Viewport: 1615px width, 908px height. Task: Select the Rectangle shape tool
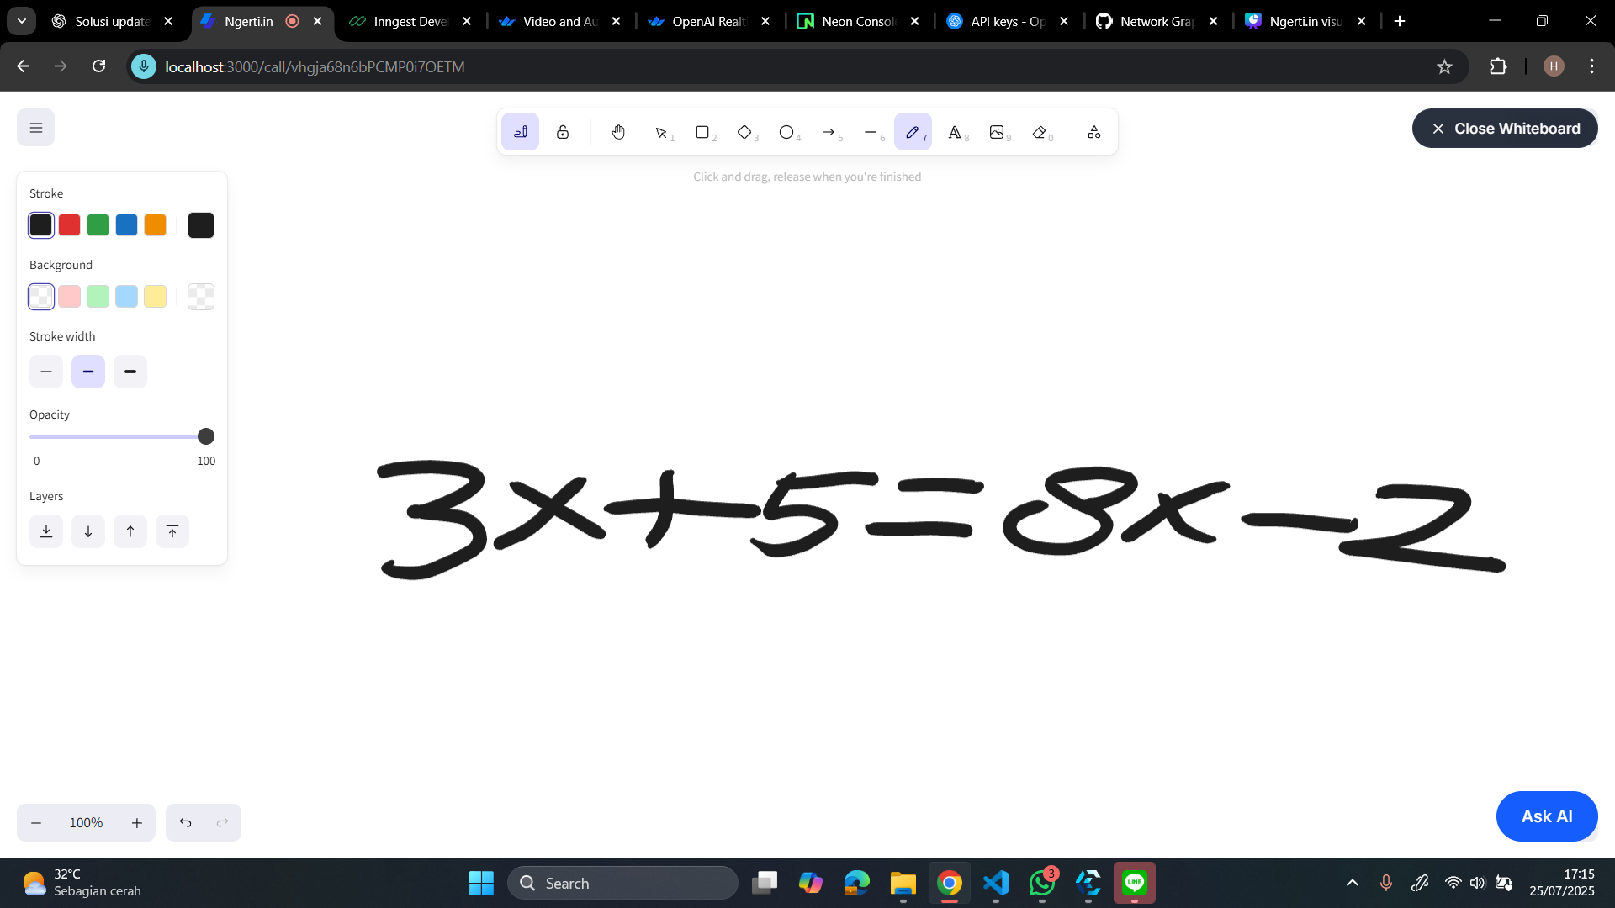coord(702,132)
